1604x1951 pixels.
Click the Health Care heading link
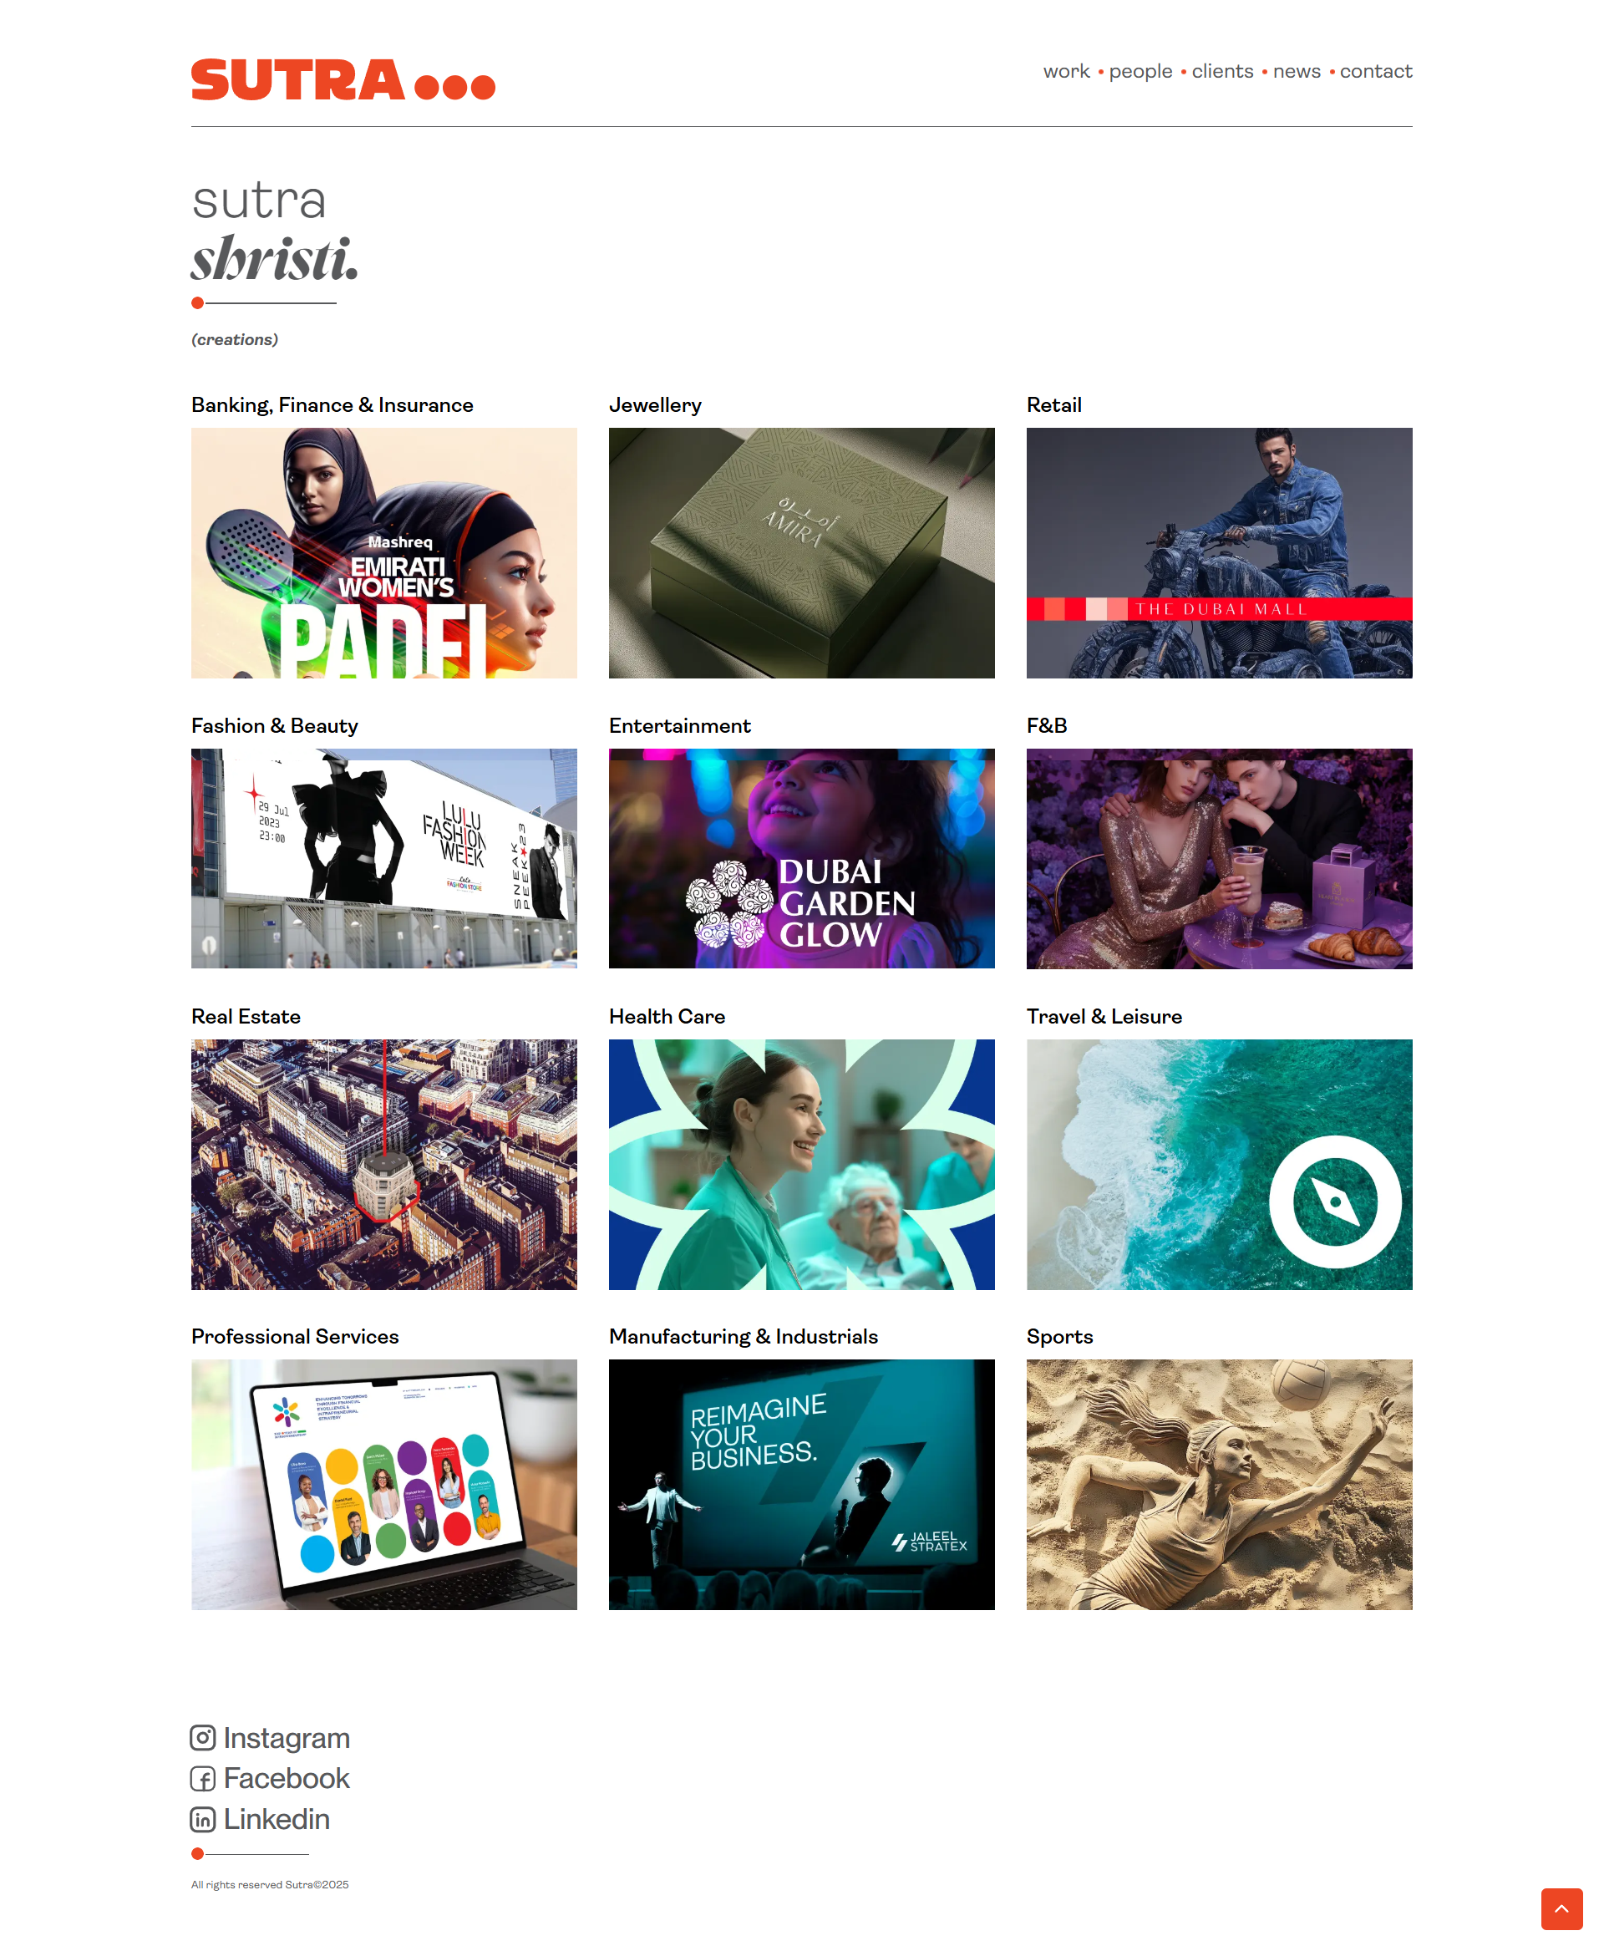667,1017
